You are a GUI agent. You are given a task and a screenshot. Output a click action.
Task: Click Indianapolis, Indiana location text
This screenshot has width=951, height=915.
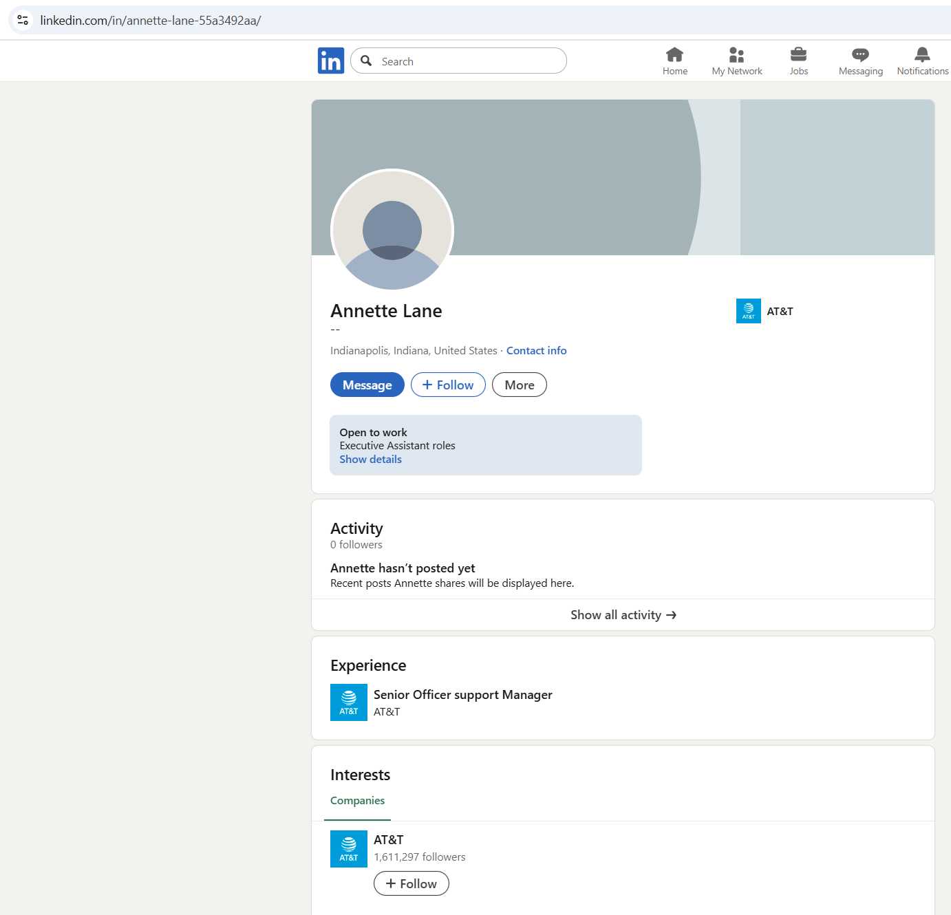click(x=414, y=350)
